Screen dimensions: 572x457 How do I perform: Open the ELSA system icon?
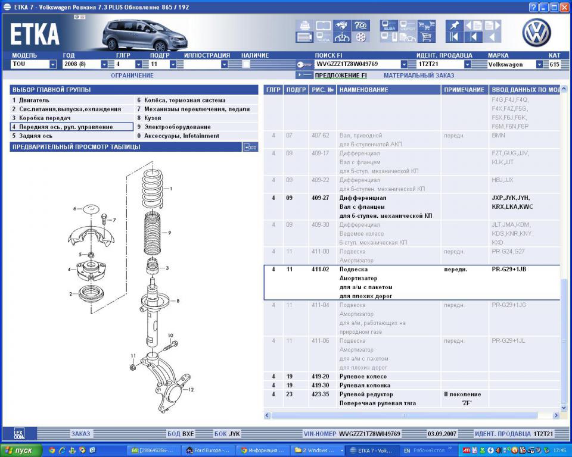[388, 26]
